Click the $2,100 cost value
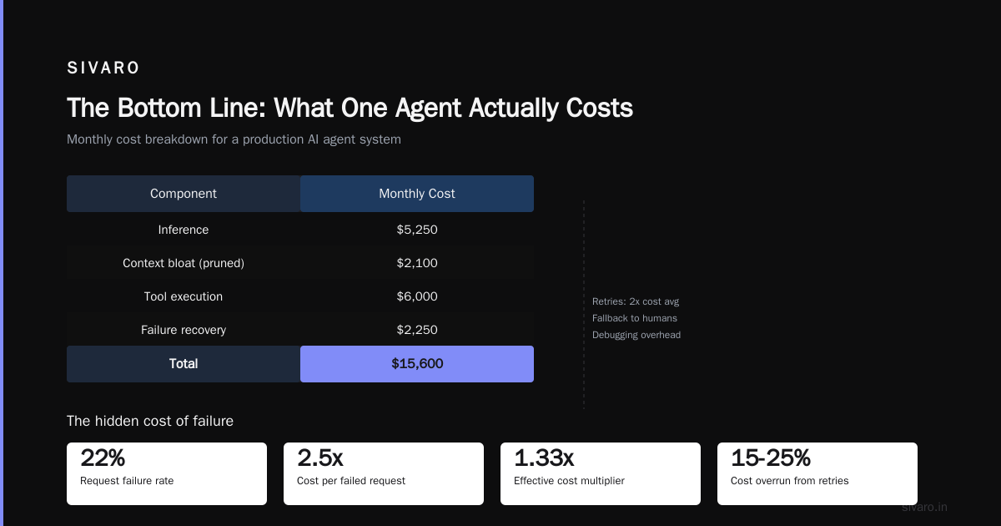The height and width of the screenshot is (526, 1001). point(417,263)
